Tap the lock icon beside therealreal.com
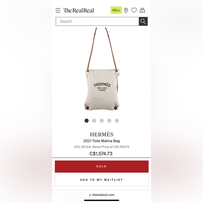This screenshot has width=203, height=203. pos(90,195)
